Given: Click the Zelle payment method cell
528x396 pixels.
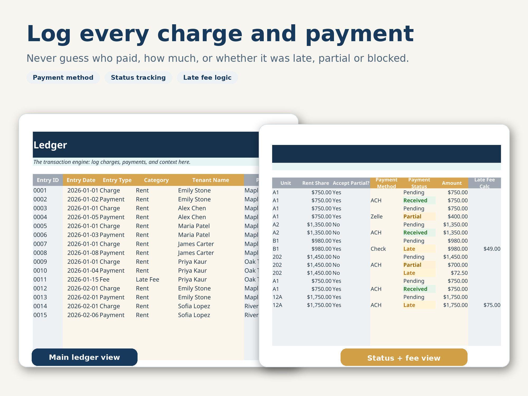Looking at the screenshot, I should (x=376, y=216).
